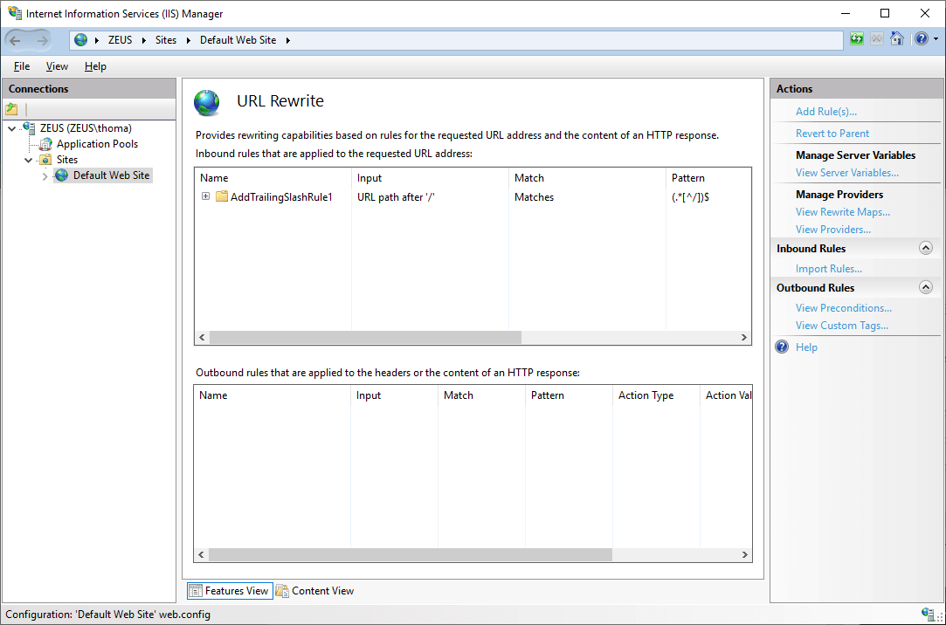This screenshot has height=625, width=946.
Task: Click outbound rules scroll left arrow
Action: click(202, 554)
